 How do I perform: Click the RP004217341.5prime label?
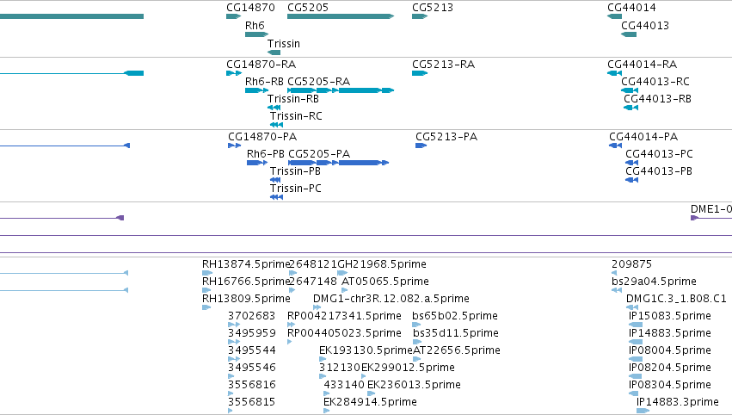344,316
